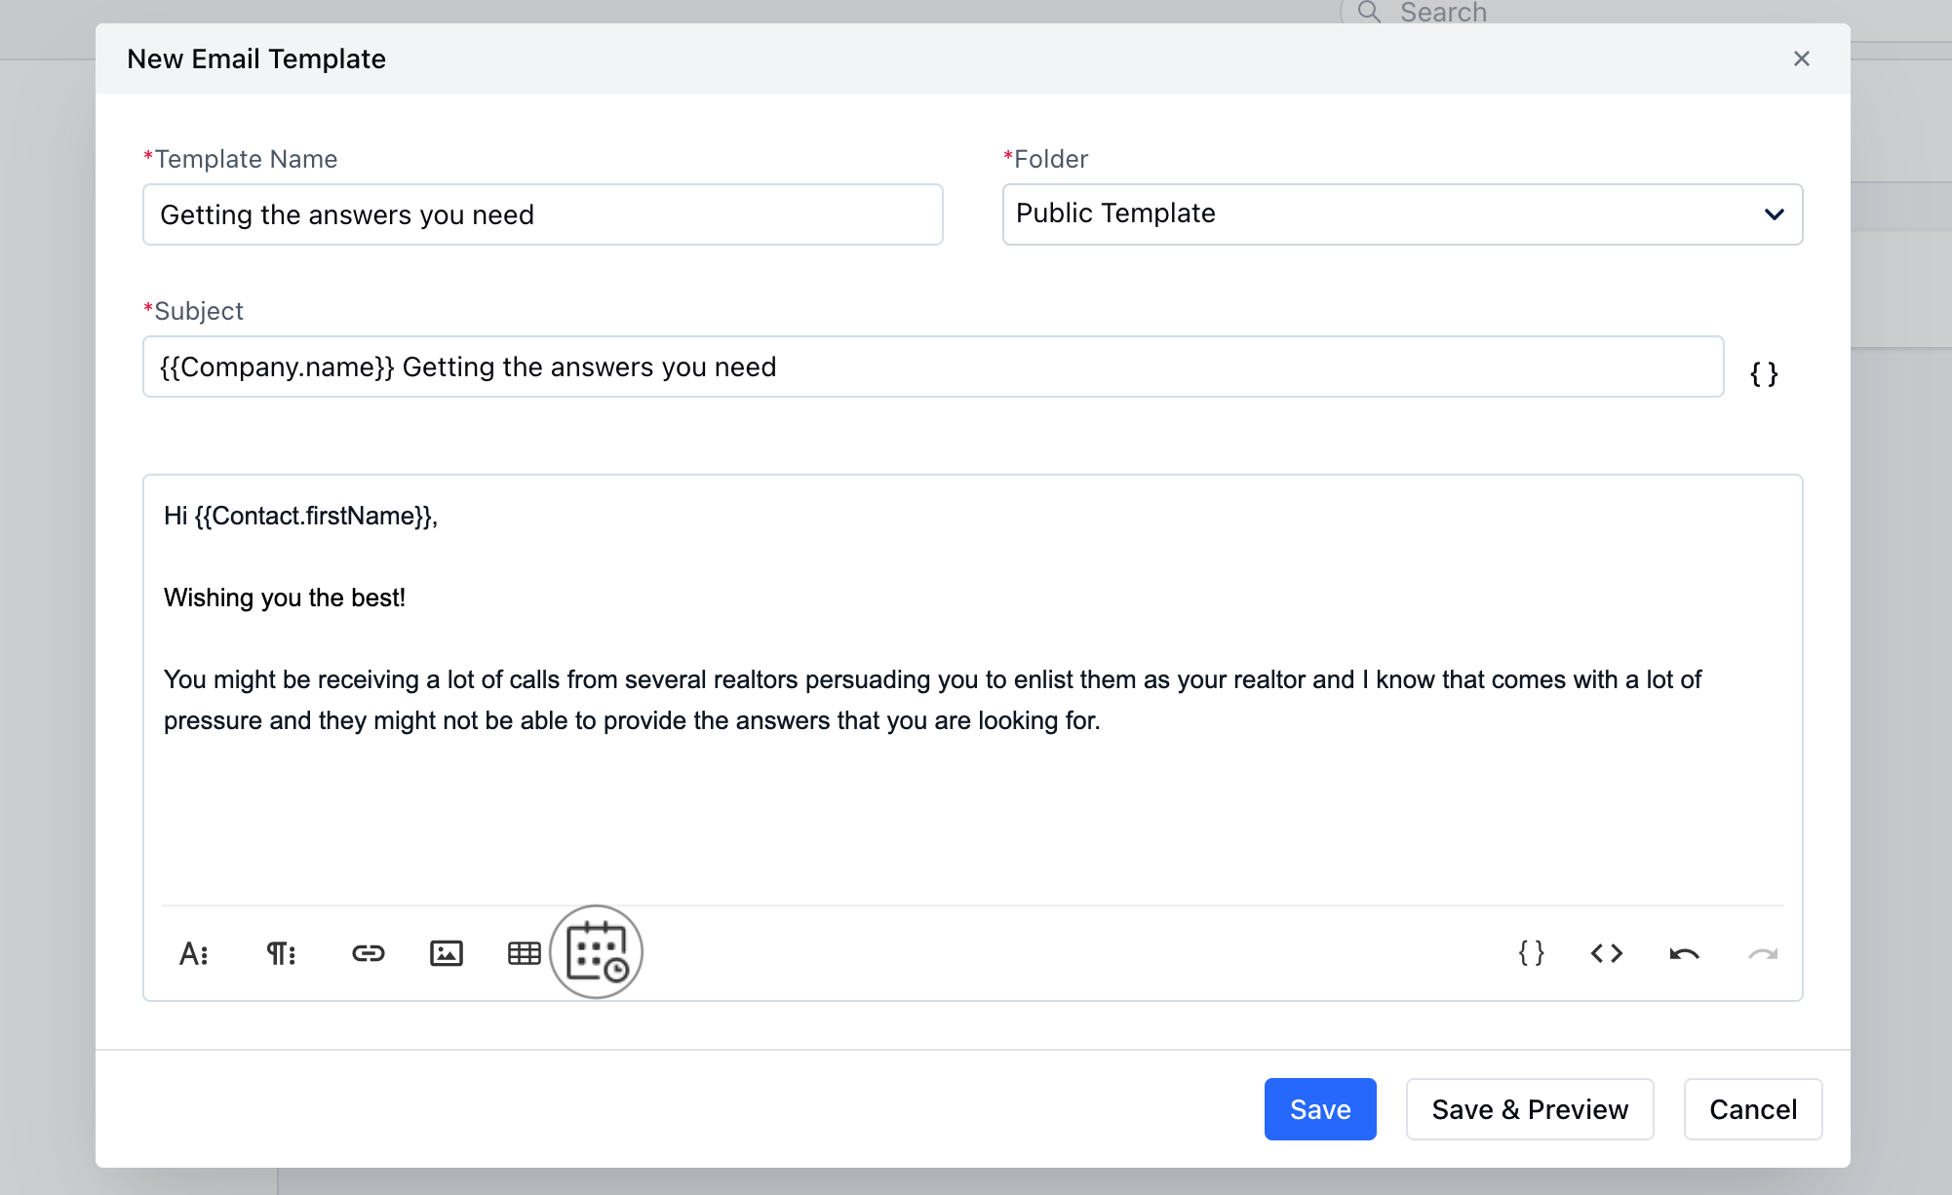Viewport: 1952px width, 1195px height.
Task: Click the redo arrow icon
Action: click(x=1762, y=953)
